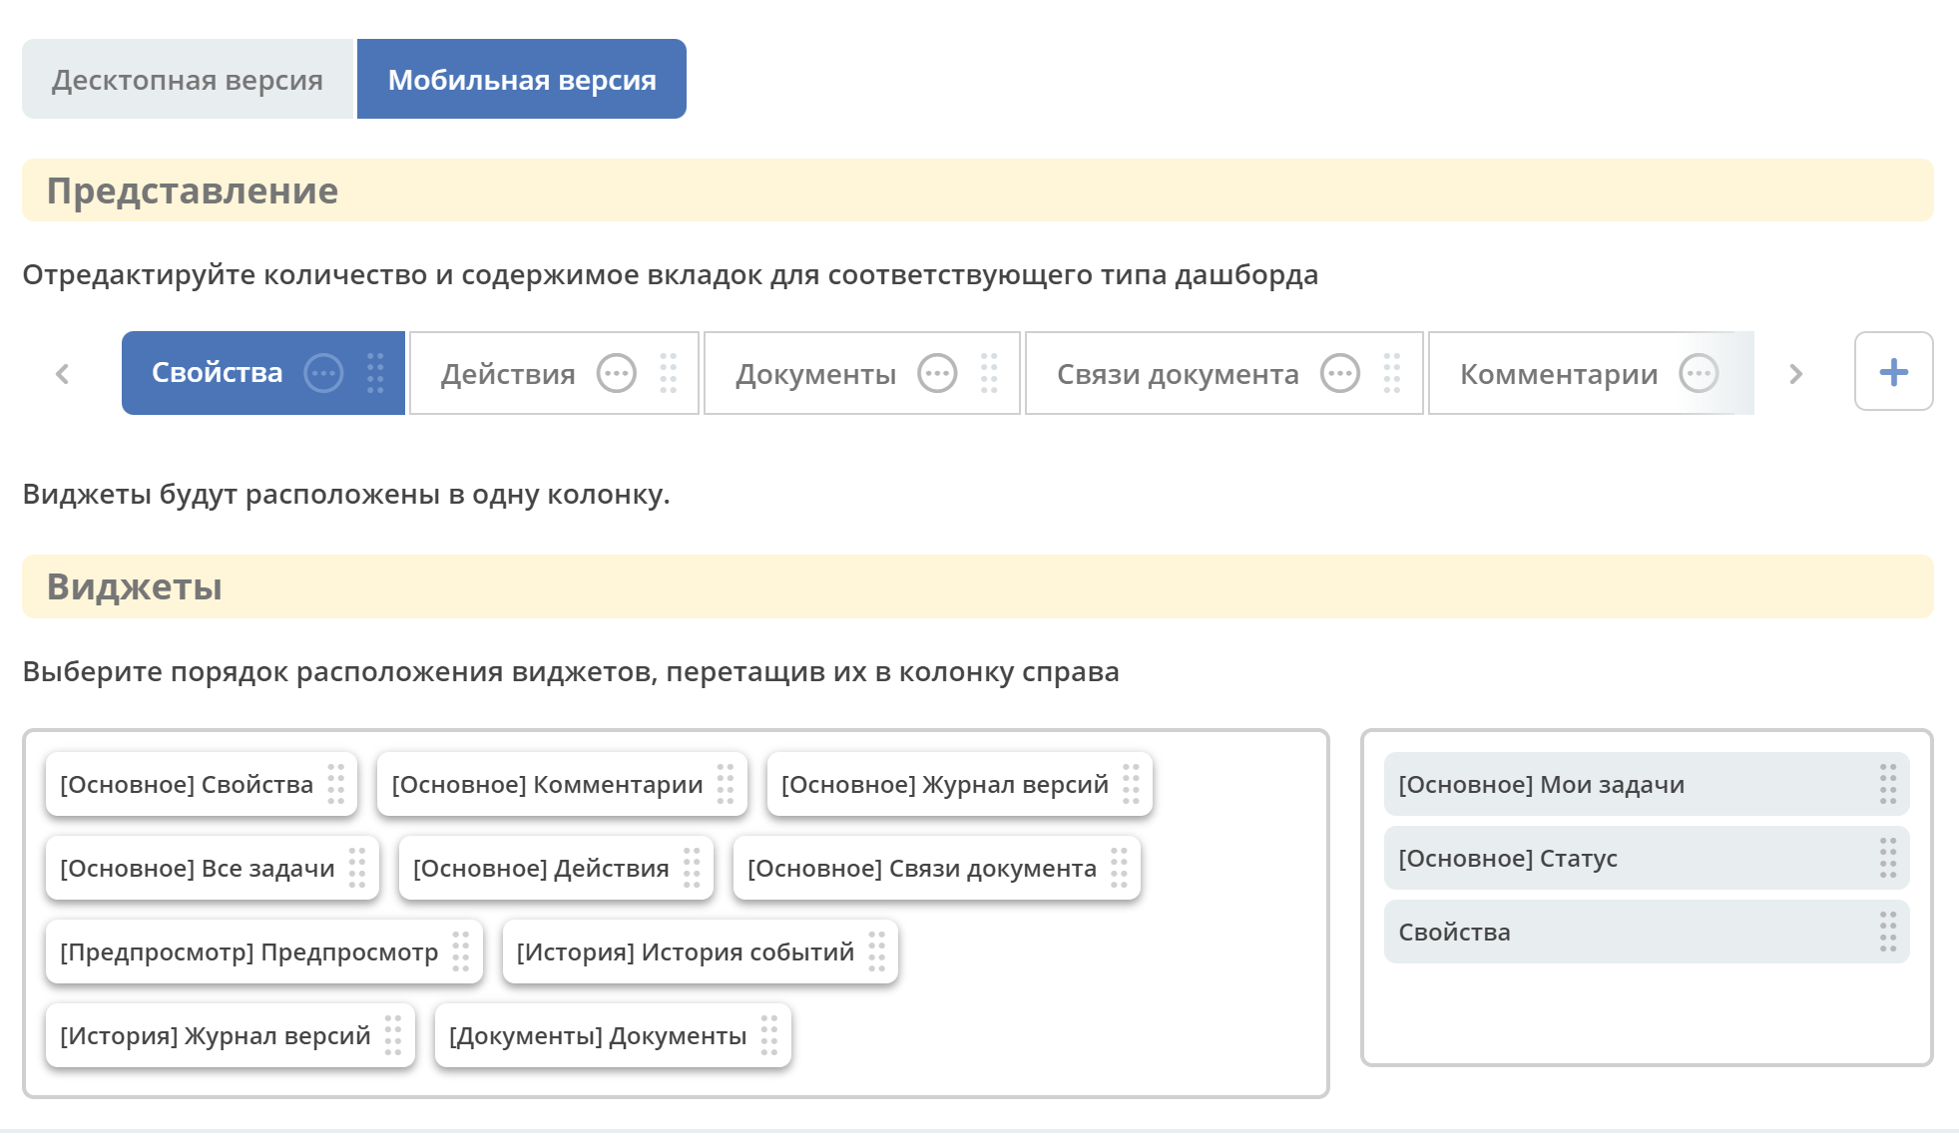Image resolution: width=1959 pixels, height=1138 pixels.
Task: Click text 'Виджеты будут расположены в одну колонку.'
Action: click(346, 494)
